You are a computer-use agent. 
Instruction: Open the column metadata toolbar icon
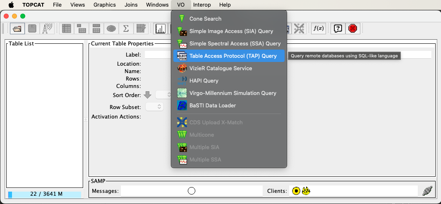(96, 28)
